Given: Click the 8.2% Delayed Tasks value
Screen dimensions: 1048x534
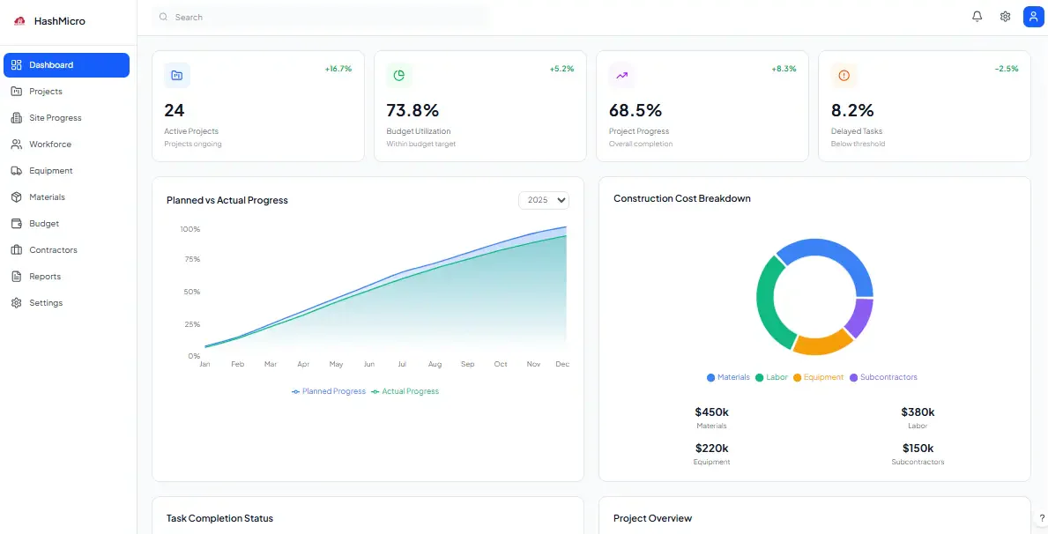Looking at the screenshot, I should [x=852, y=110].
